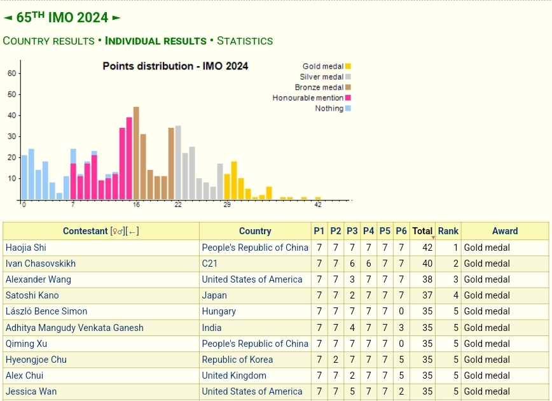552x401 pixels.
Task: Go to next IMO year arrow
Action: [x=116, y=18]
